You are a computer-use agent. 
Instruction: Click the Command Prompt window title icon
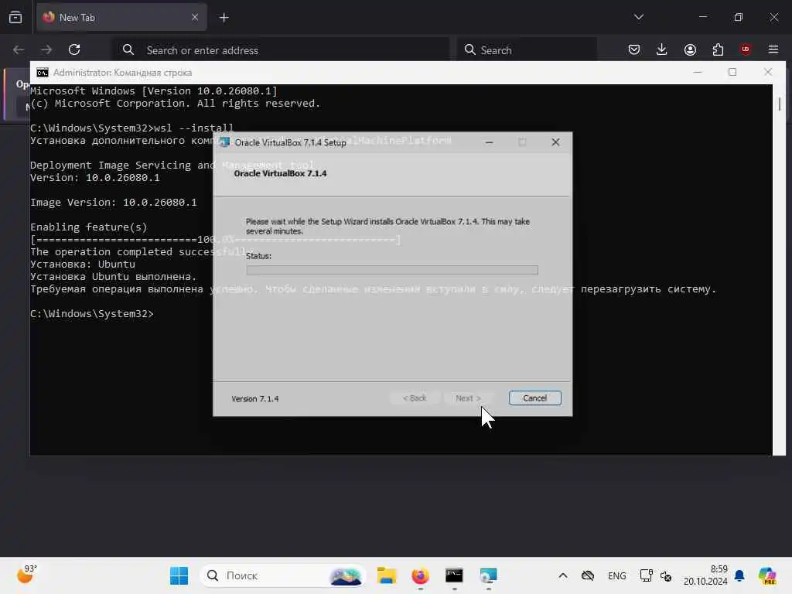click(x=43, y=73)
